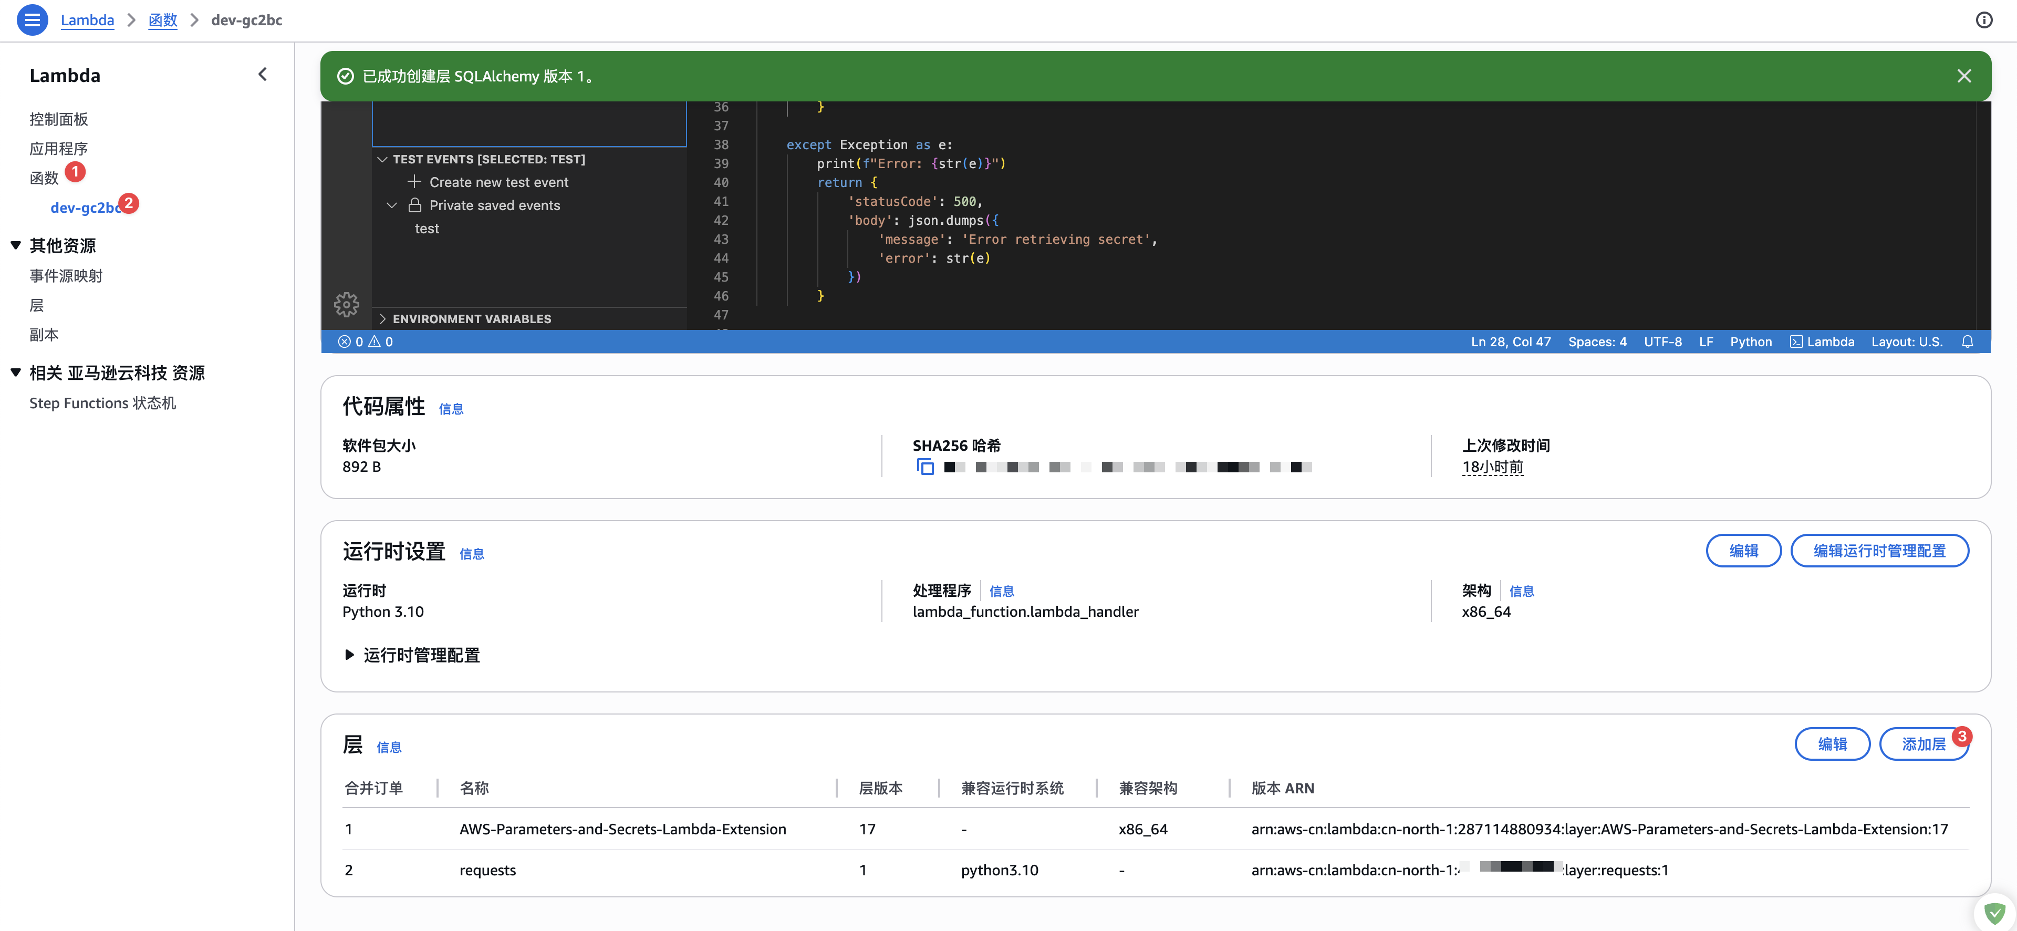
Task: Copy the SHA256 hash with copy icon
Action: [x=924, y=467]
